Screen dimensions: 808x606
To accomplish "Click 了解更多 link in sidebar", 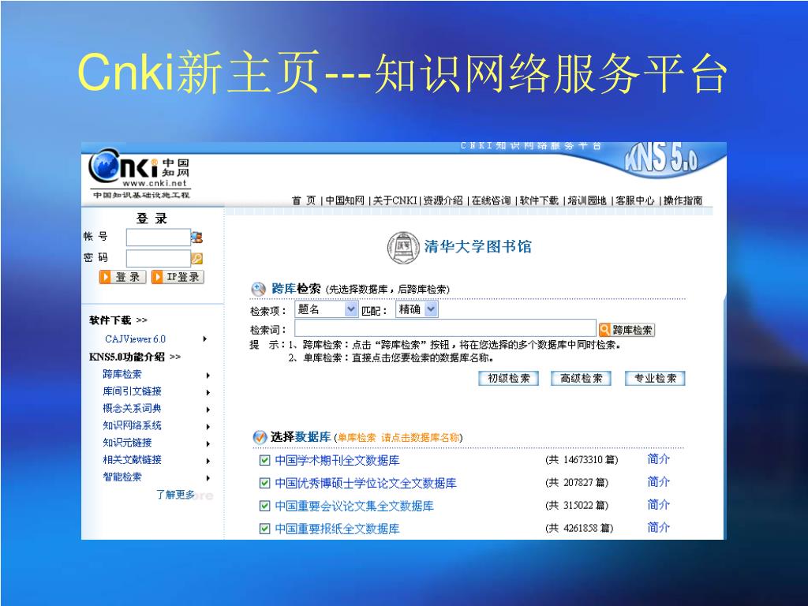I will [176, 495].
